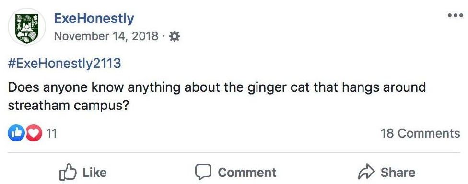This screenshot has height=184, width=468.
Task: Open the ExeHonestly crest profile picture
Action: point(26,27)
